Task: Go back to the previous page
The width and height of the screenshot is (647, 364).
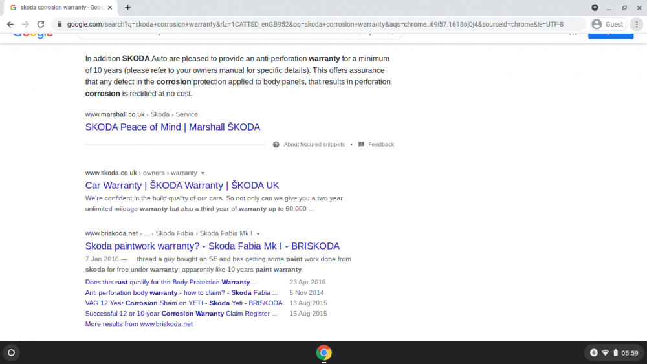Action: point(10,25)
